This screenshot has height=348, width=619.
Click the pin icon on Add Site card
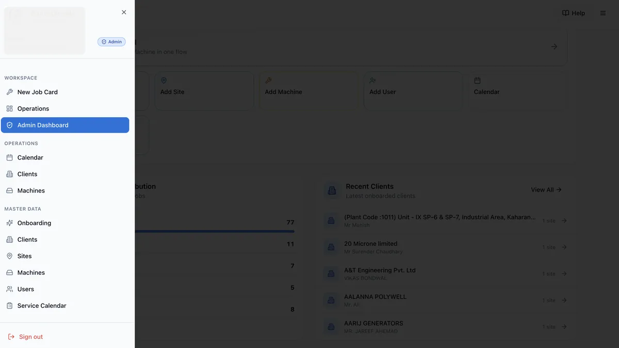[164, 81]
